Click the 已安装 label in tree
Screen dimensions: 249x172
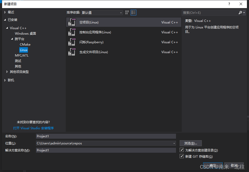click(13, 20)
